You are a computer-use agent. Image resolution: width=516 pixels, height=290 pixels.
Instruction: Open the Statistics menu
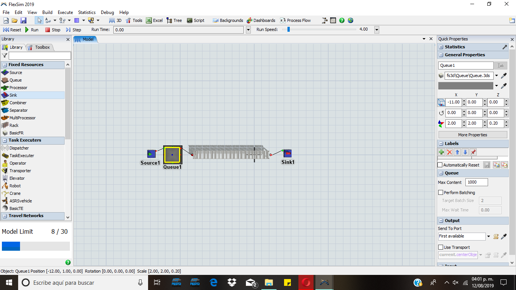tap(87, 12)
